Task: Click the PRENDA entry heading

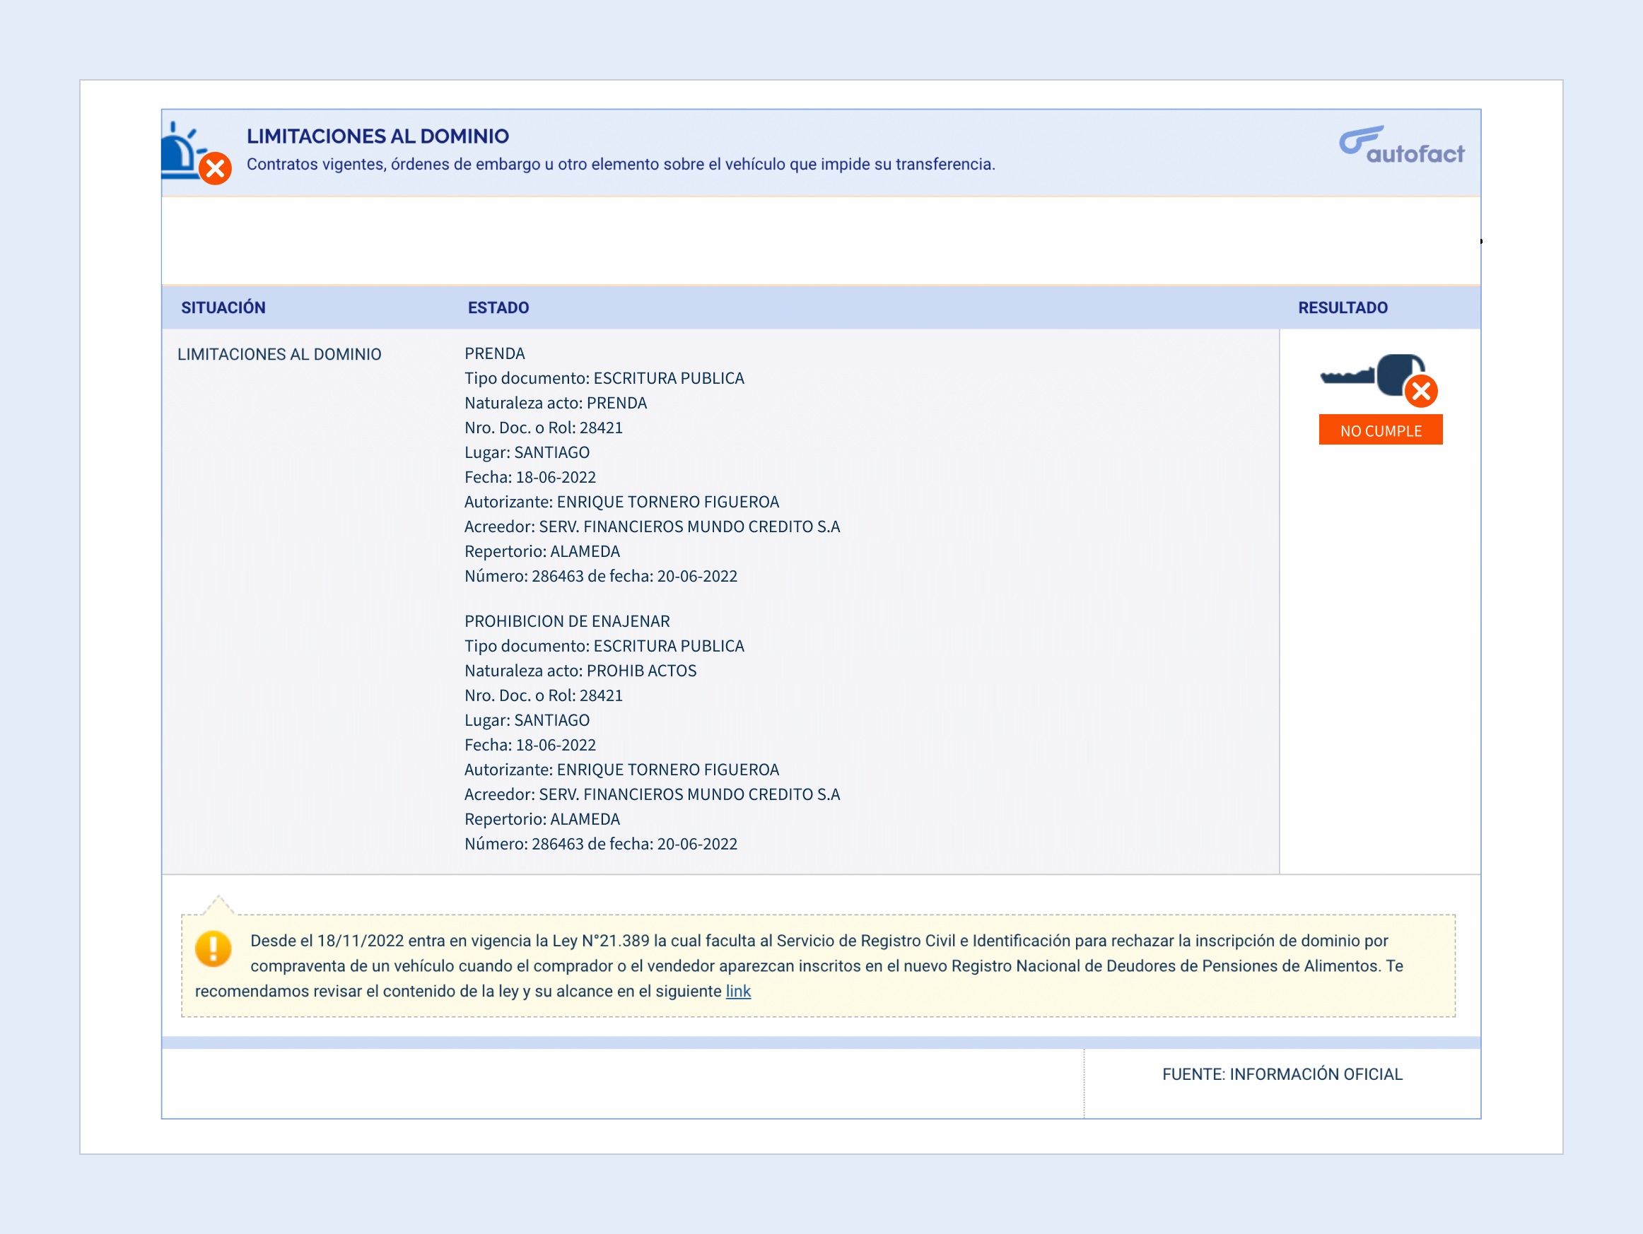Action: 494,353
